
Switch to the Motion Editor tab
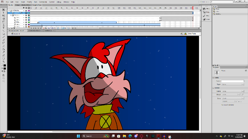(x=26, y=5)
